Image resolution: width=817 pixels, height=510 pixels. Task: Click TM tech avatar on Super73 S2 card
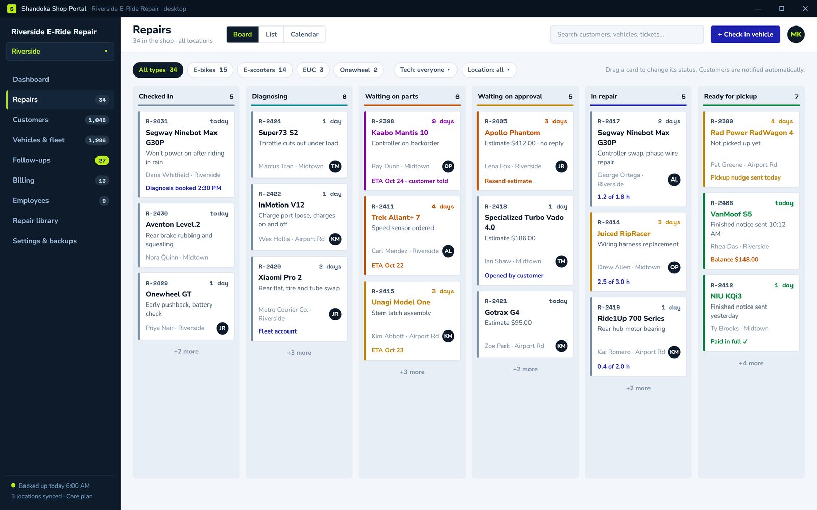coord(335,166)
